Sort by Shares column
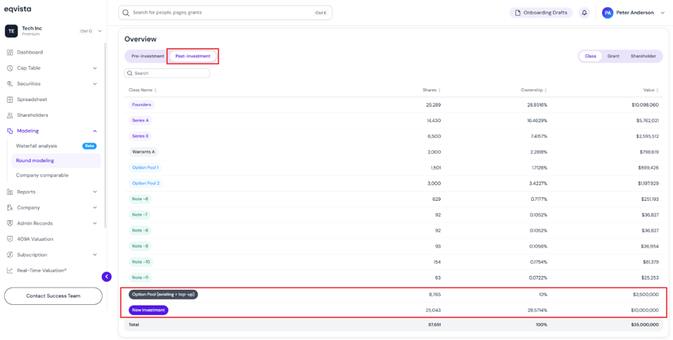Image resolution: width=673 pixels, height=340 pixels. pos(431,90)
